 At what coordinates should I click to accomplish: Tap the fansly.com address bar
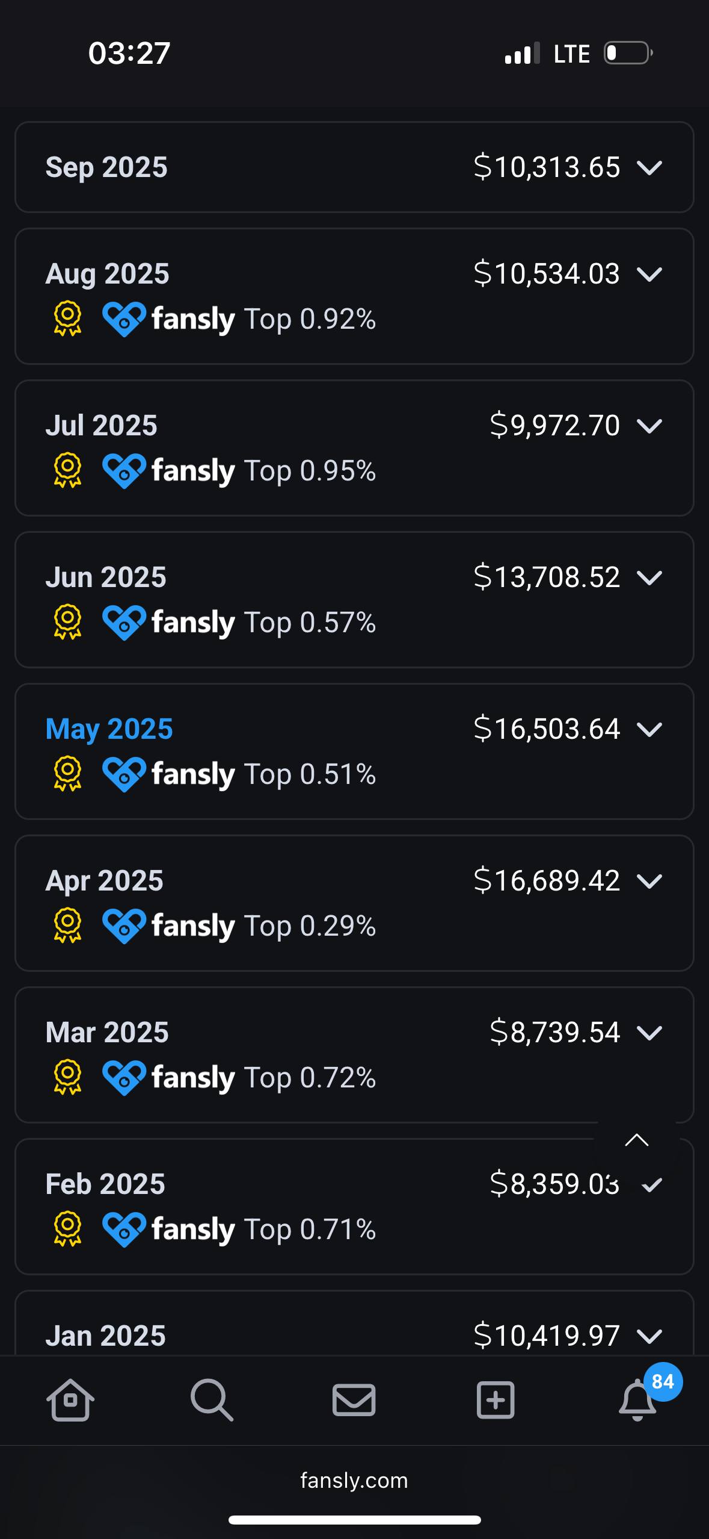tap(354, 1480)
